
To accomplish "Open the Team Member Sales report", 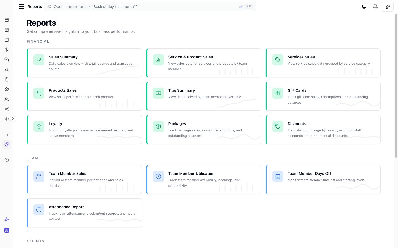I will [x=84, y=180].
